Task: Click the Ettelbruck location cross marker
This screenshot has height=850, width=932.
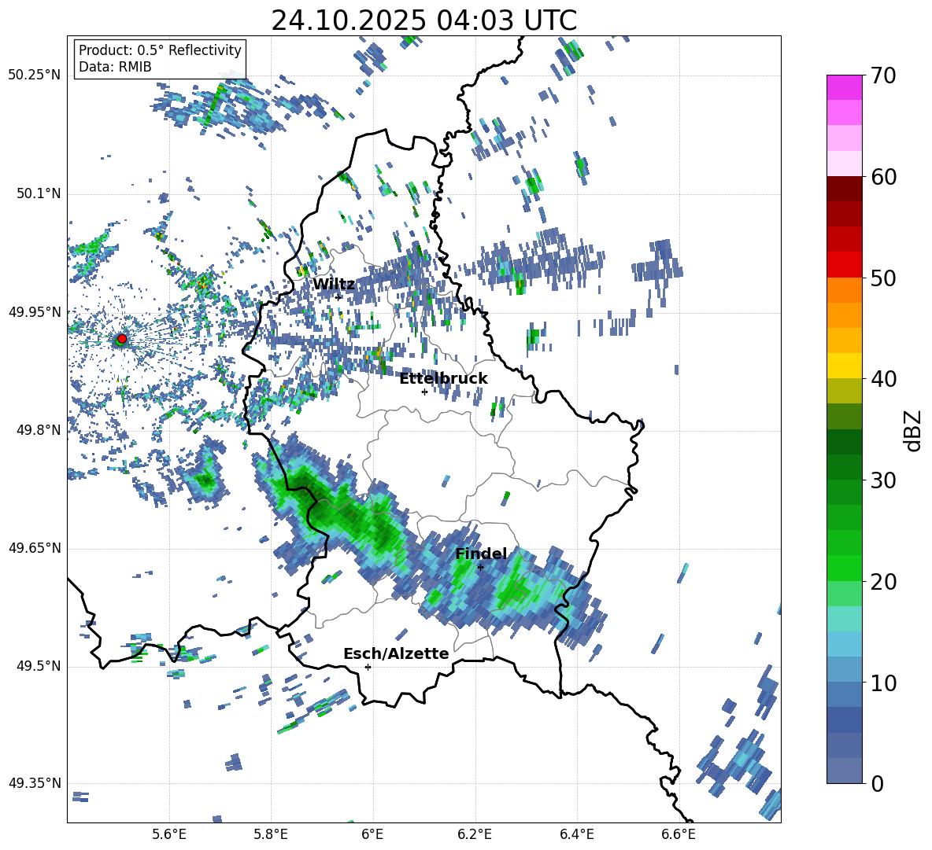Action: (x=424, y=392)
